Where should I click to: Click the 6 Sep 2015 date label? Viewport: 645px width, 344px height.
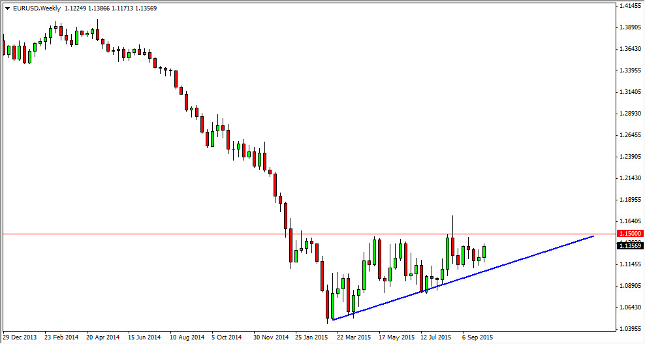point(478,337)
